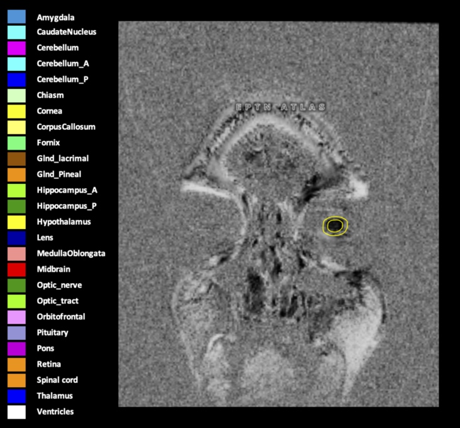Select the 'Cornea' label
The width and height of the screenshot is (460, 428).
(49, 110)
